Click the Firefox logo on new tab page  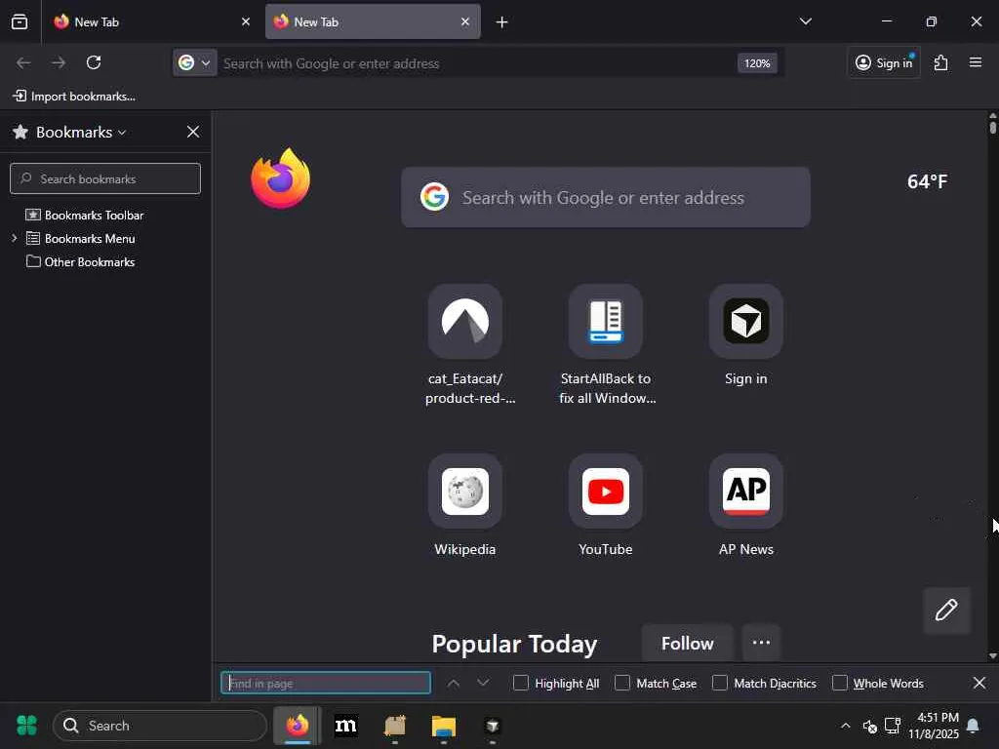tap(280, 178)
